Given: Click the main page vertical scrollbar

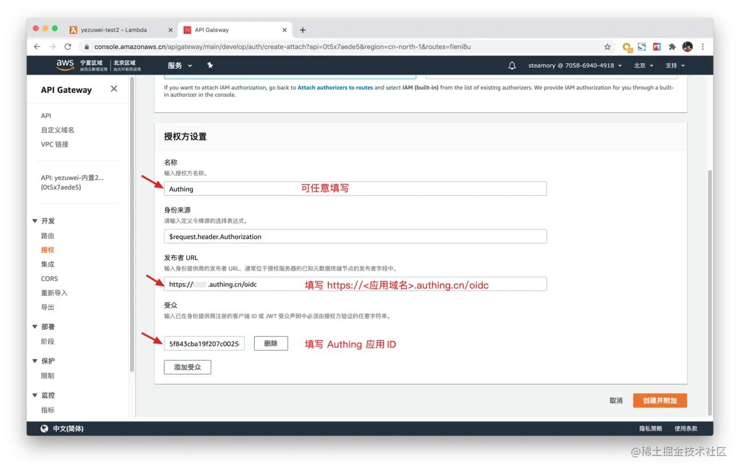Looking at the screenshot, I should pos(710,292).
